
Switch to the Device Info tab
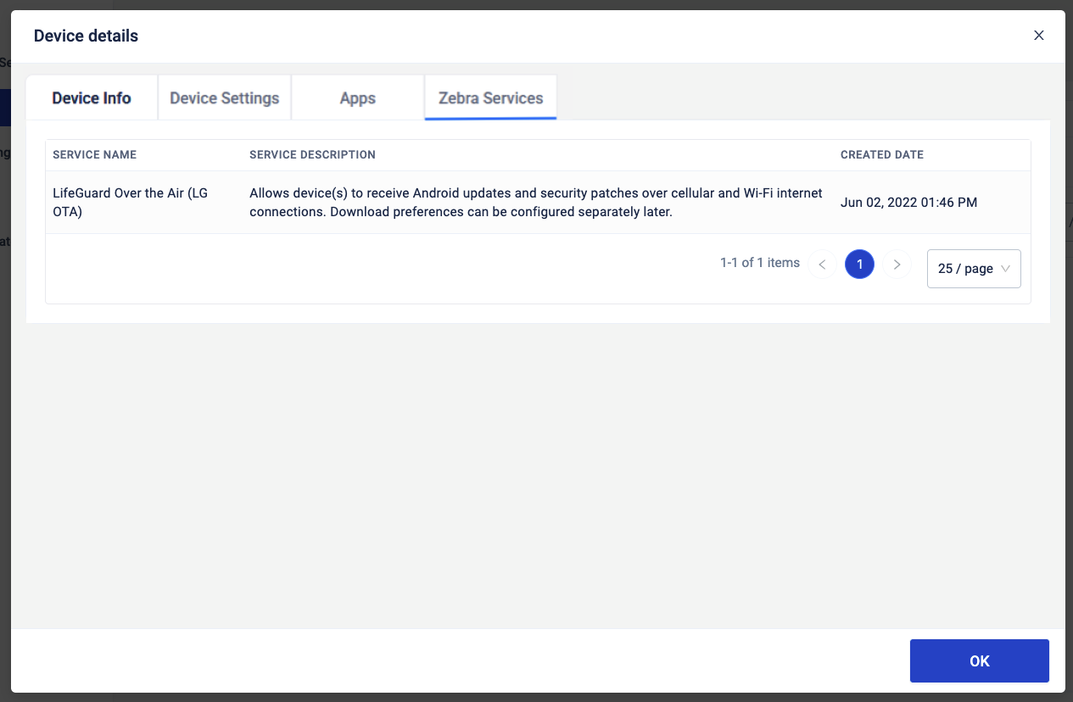pyautogui.click(x=92, y=98)
